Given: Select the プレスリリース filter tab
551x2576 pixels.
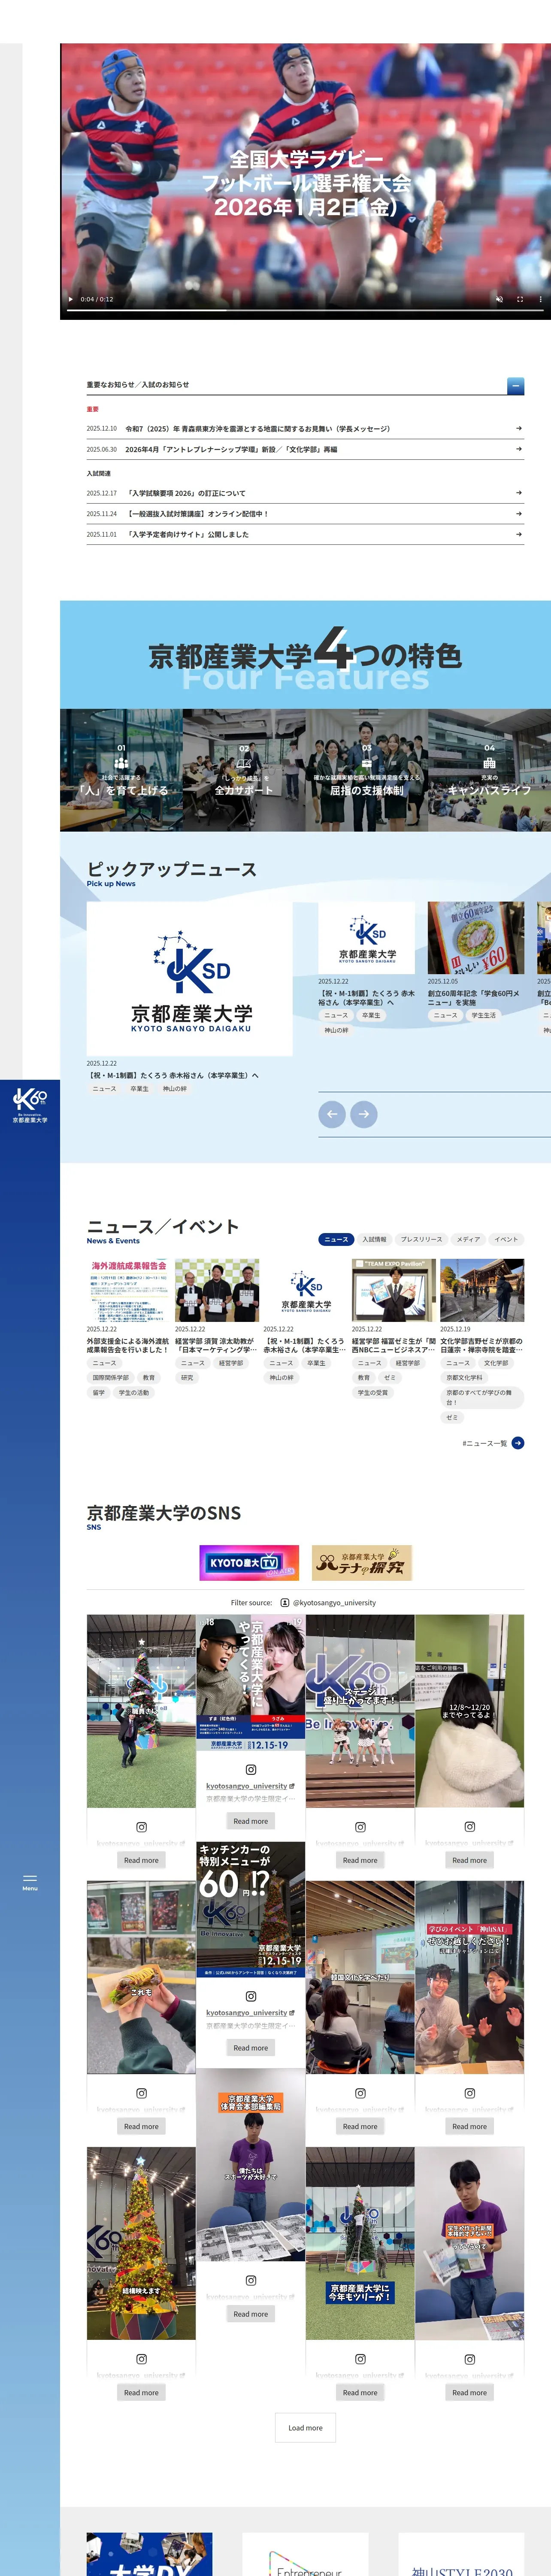Looking at the screenshot, I should [x=421, y=1239].
